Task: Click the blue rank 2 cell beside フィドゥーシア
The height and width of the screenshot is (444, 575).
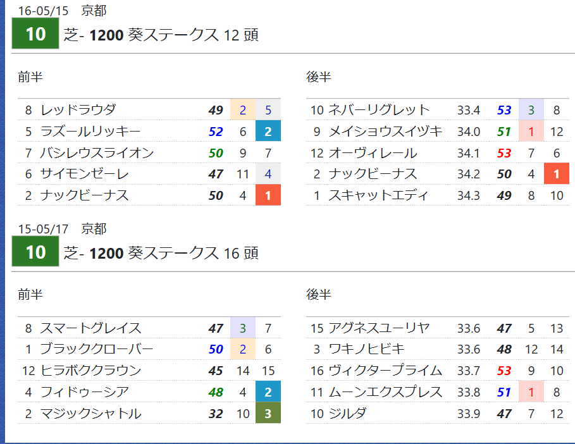Action: click(x=268, y=392)
